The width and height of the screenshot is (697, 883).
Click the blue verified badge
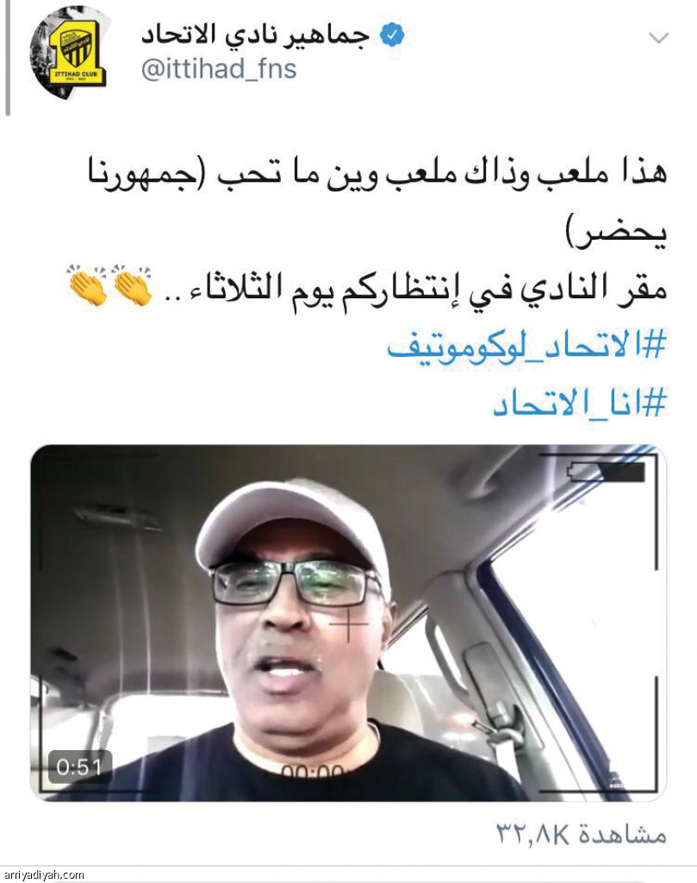[x=392, y=34]
